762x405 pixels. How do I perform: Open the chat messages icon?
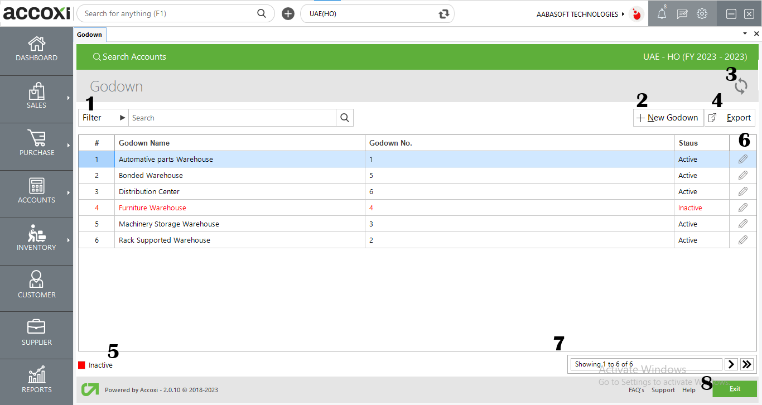point(682,13)
